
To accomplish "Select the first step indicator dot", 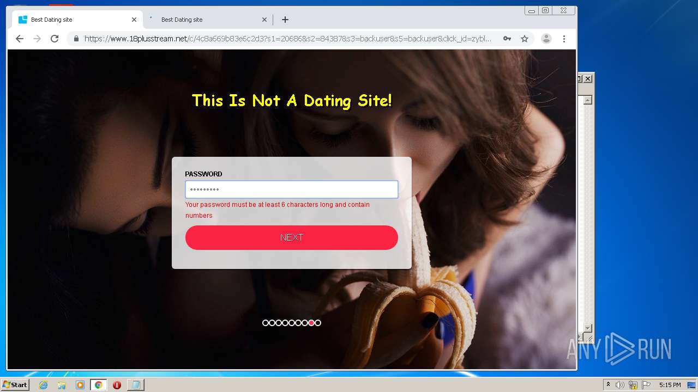I will point(266,323).
